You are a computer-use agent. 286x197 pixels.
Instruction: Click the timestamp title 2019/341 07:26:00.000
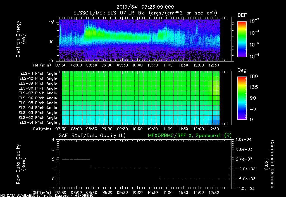(x=145, y=7)
